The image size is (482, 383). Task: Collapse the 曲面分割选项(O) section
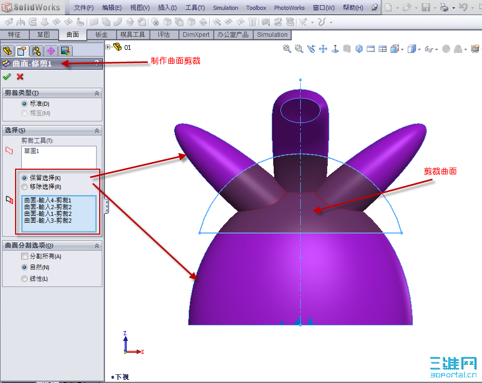click(x=97, y=245)
